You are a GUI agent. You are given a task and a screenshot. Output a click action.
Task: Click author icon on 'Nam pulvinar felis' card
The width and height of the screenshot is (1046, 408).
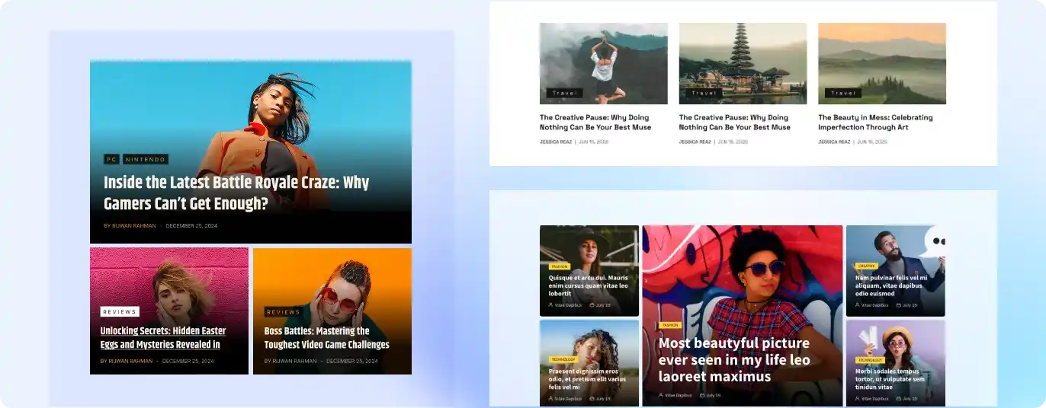tap(858, 305)
